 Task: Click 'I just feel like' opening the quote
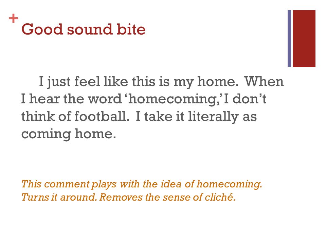84,82
